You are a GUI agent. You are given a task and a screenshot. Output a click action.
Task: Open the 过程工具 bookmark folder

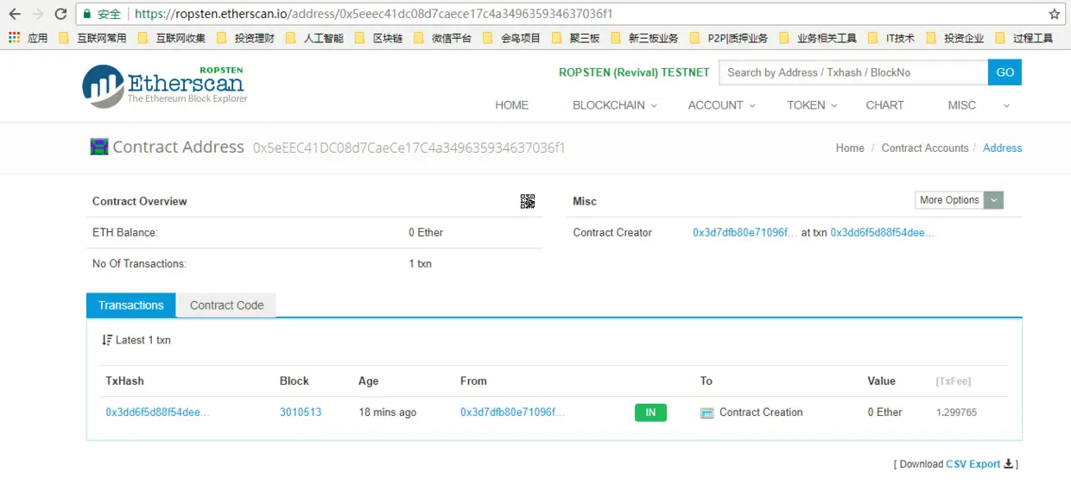[x=1025, y=38]
